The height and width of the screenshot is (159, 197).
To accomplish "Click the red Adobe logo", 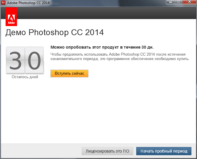I will (11, 17).
